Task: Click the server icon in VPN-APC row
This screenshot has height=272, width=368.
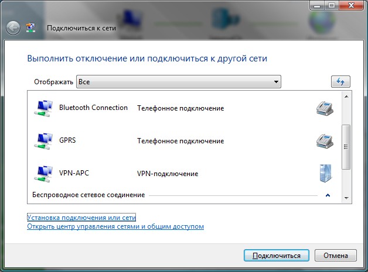Action: [x=326, y=173]
